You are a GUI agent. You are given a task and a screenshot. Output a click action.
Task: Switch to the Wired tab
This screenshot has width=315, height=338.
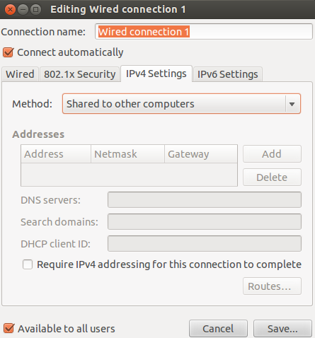[x=20, y=74]
